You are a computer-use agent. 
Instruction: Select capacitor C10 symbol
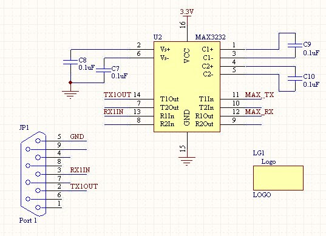tap(295, 78)
